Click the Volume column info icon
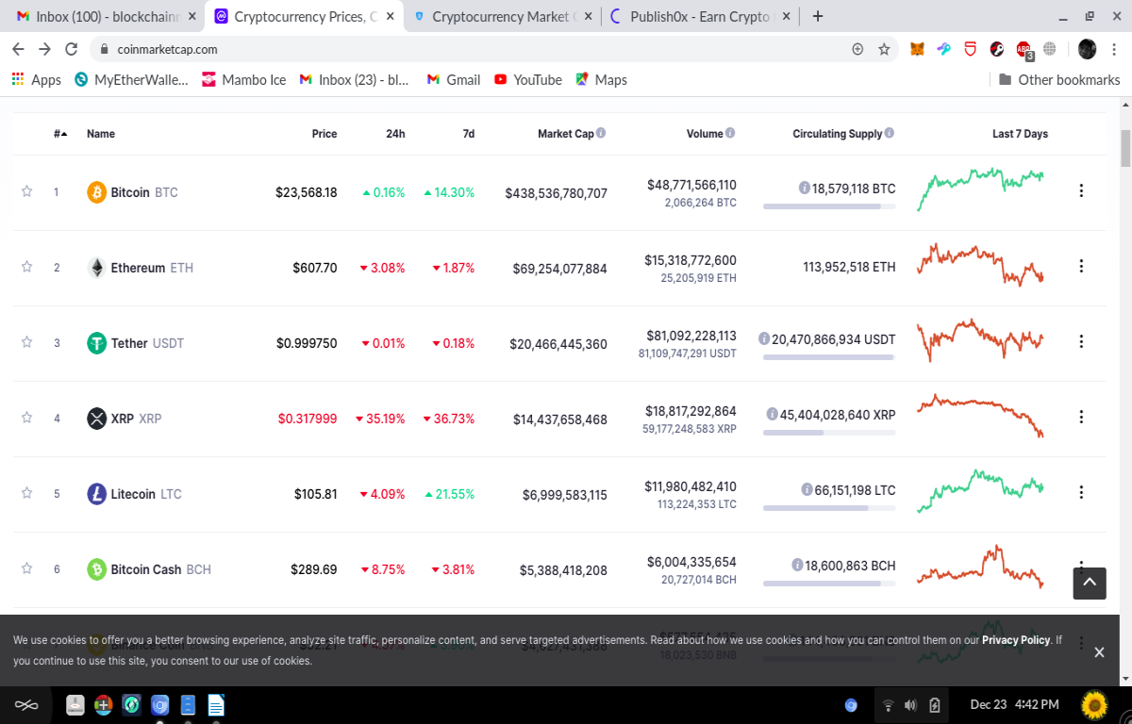This screenshot has height=724, width=1132. coord(730,134)
